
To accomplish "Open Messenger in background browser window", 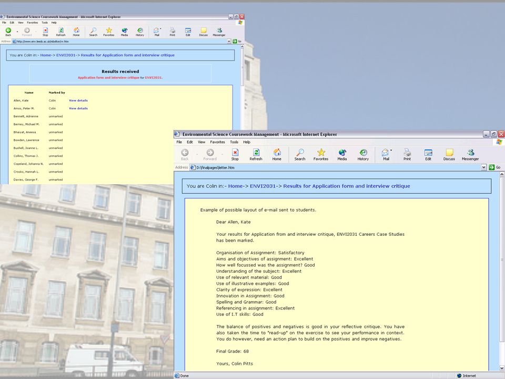I will click(219, 32).
